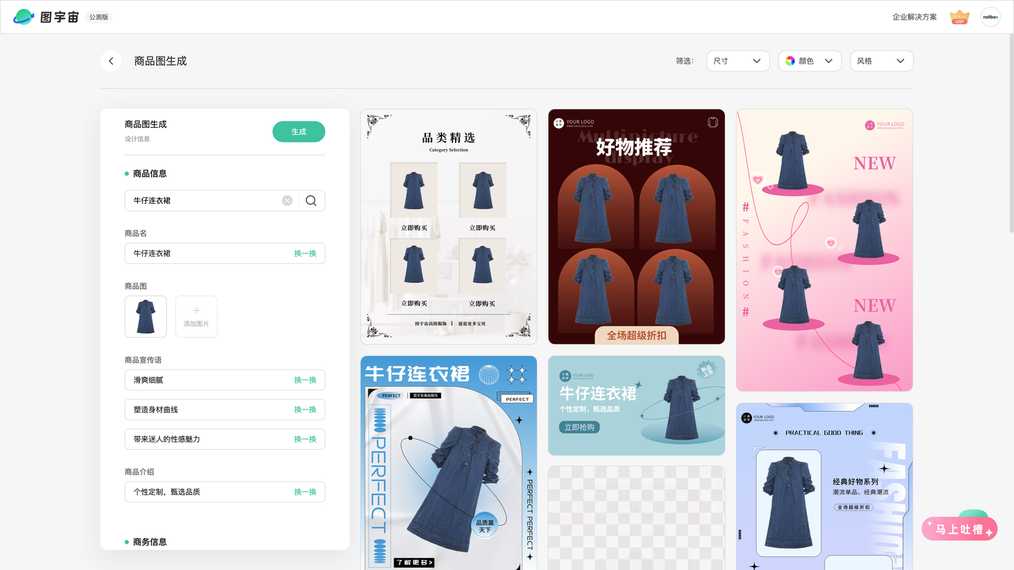Click 换一换 next to 塑造身材曲线

tap(305, 410)
